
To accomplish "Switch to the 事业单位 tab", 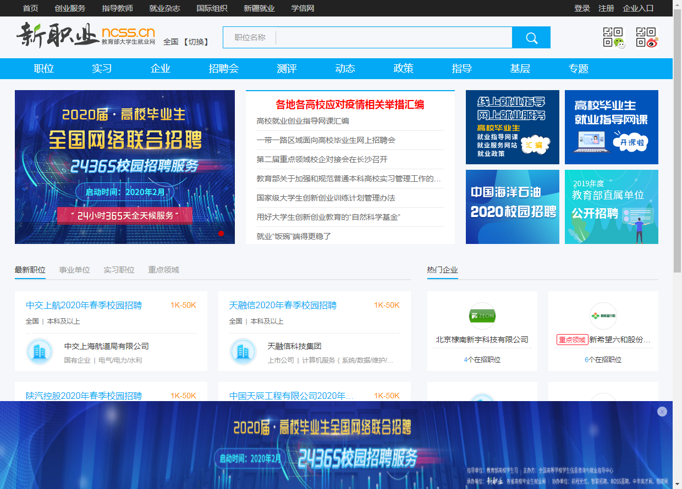I will tap(74, 270).
